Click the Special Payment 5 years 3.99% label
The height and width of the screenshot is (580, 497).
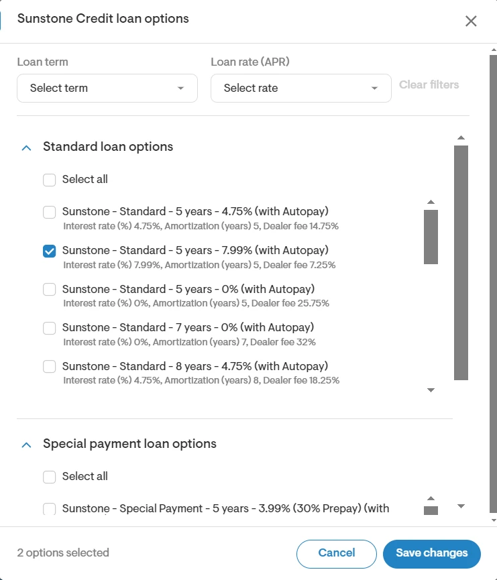[x=225, y=509]
